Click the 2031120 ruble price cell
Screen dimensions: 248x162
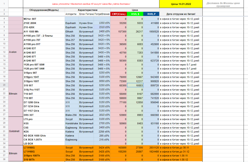[x=151, y=148]
